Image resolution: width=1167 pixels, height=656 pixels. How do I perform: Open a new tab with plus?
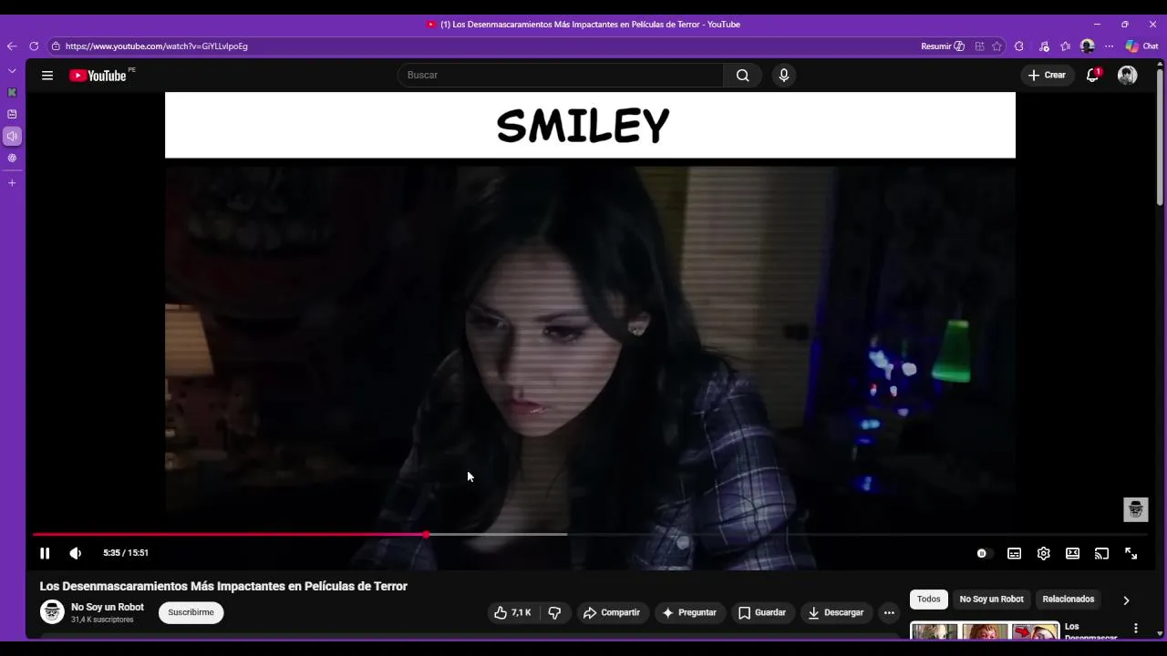[x=12, y=183]
